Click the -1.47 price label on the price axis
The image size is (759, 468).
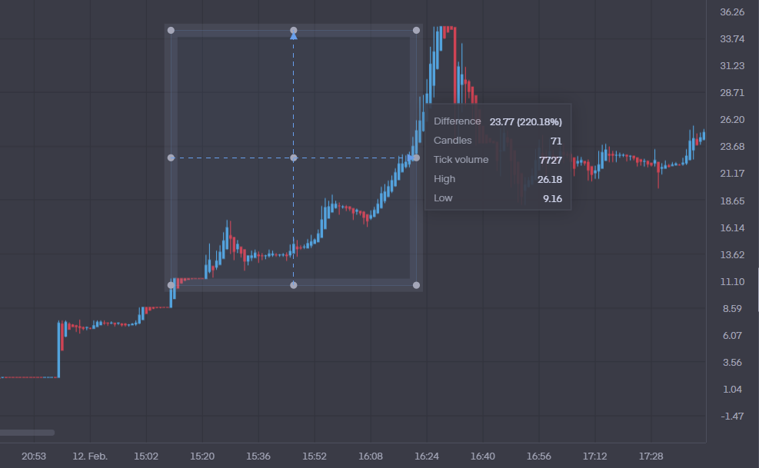coord(731,416)
